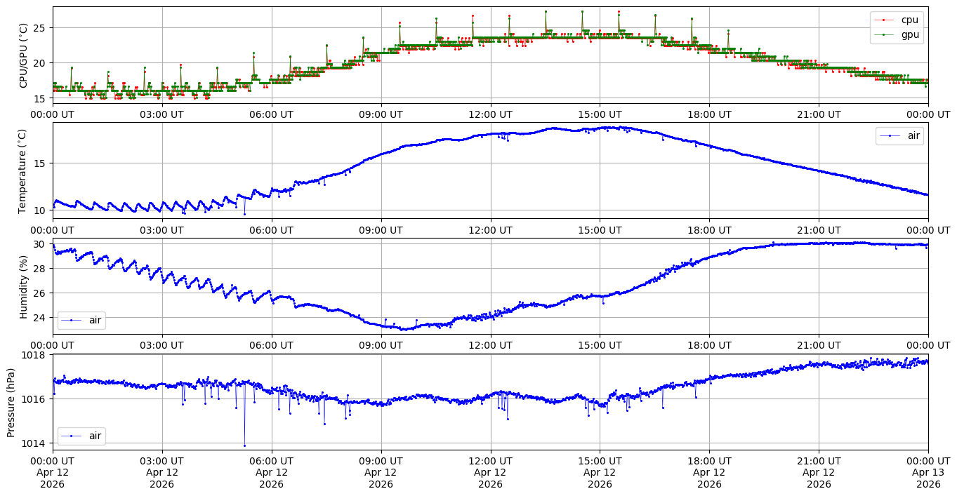
Task: Click the Pressure (hPa) y-axis label
Action: [11, 402]
